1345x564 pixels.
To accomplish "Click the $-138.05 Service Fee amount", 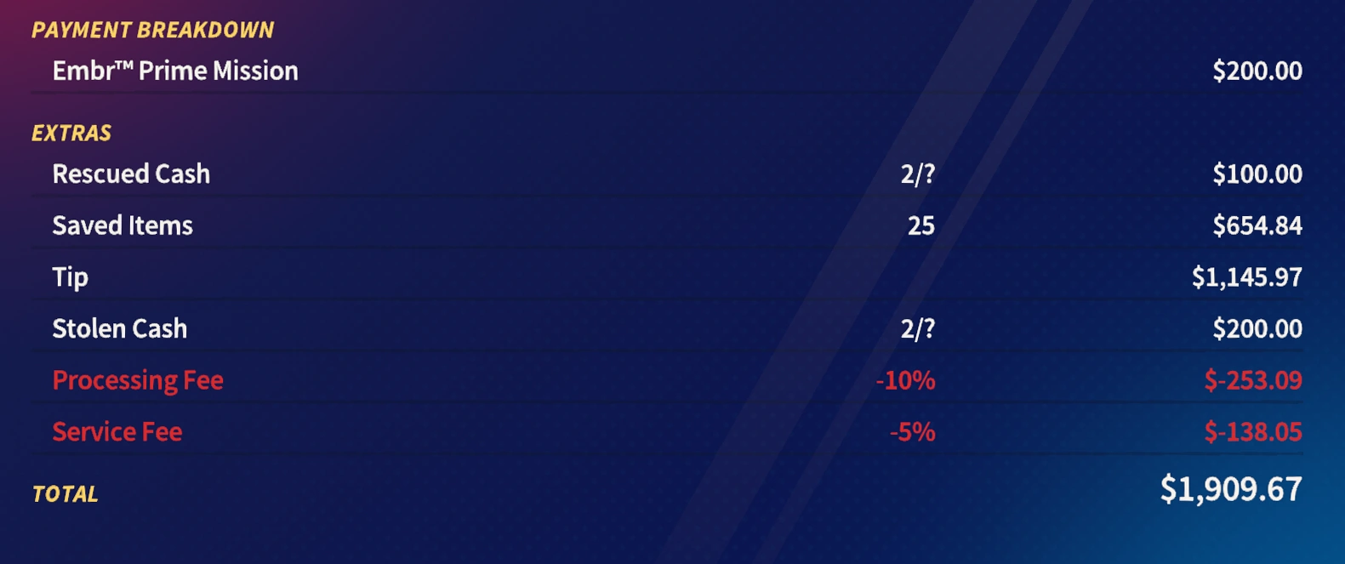I will coord(1252,432).
